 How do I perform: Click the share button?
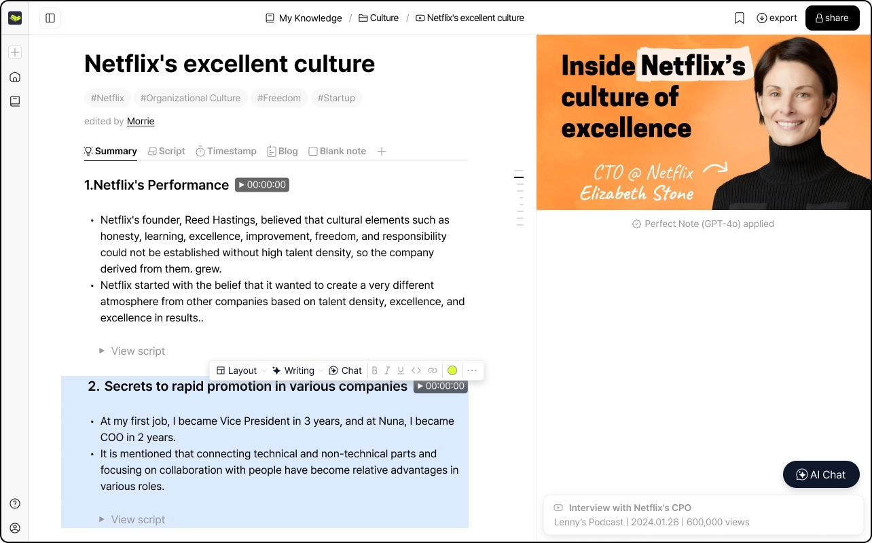pos(832,18)
